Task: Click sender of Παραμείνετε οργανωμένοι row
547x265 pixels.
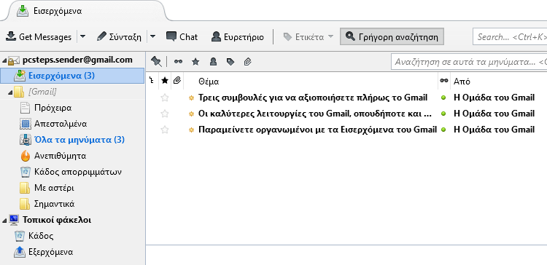Action: 494,130
